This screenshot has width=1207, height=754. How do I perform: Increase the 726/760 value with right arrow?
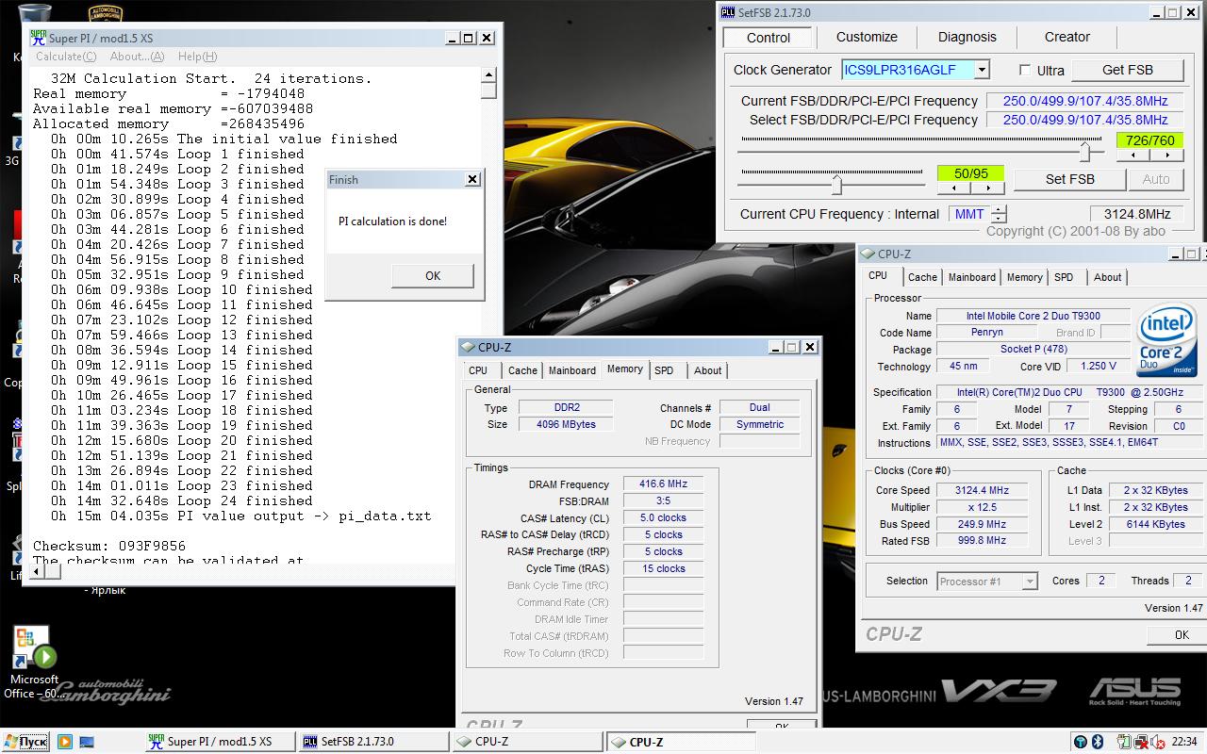tap(1166, 156)
